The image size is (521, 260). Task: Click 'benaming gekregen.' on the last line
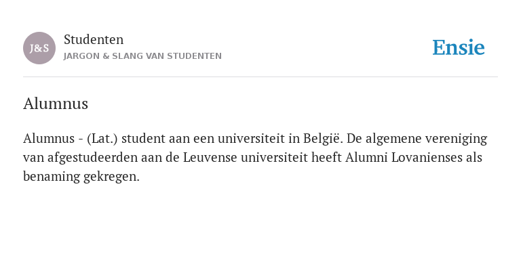[81, 177]
